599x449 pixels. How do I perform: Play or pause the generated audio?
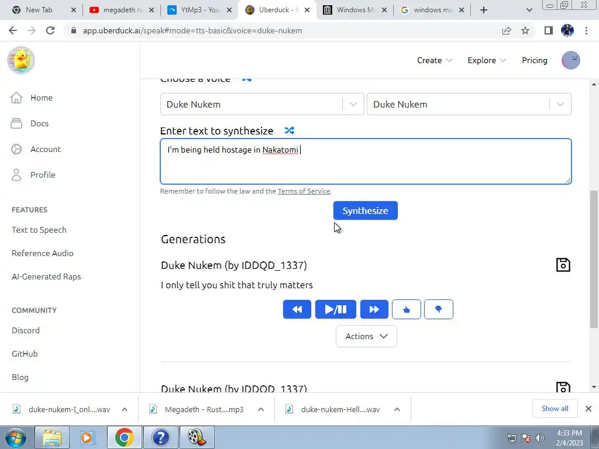(x=335, y=309)
